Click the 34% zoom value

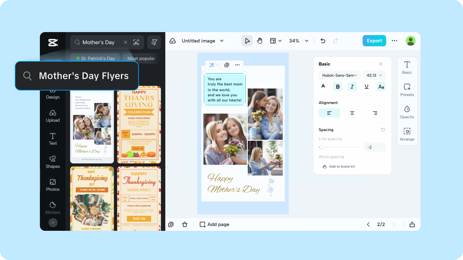pyautogui.click(x=294, y=41)
